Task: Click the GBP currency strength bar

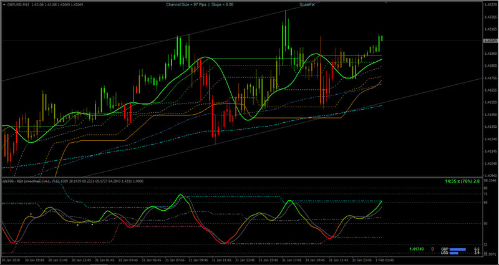Action: click(x=458, y=249)
